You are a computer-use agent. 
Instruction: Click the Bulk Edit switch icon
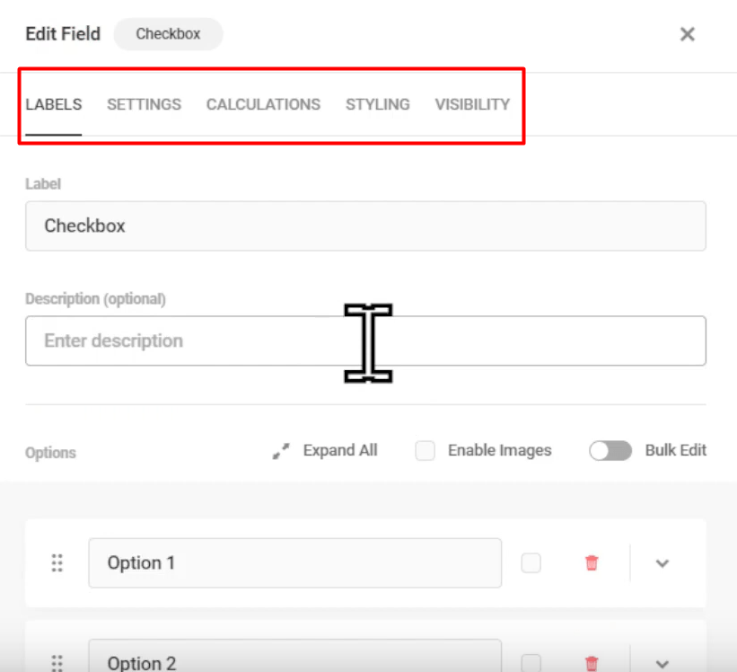[x=610, y=450]
